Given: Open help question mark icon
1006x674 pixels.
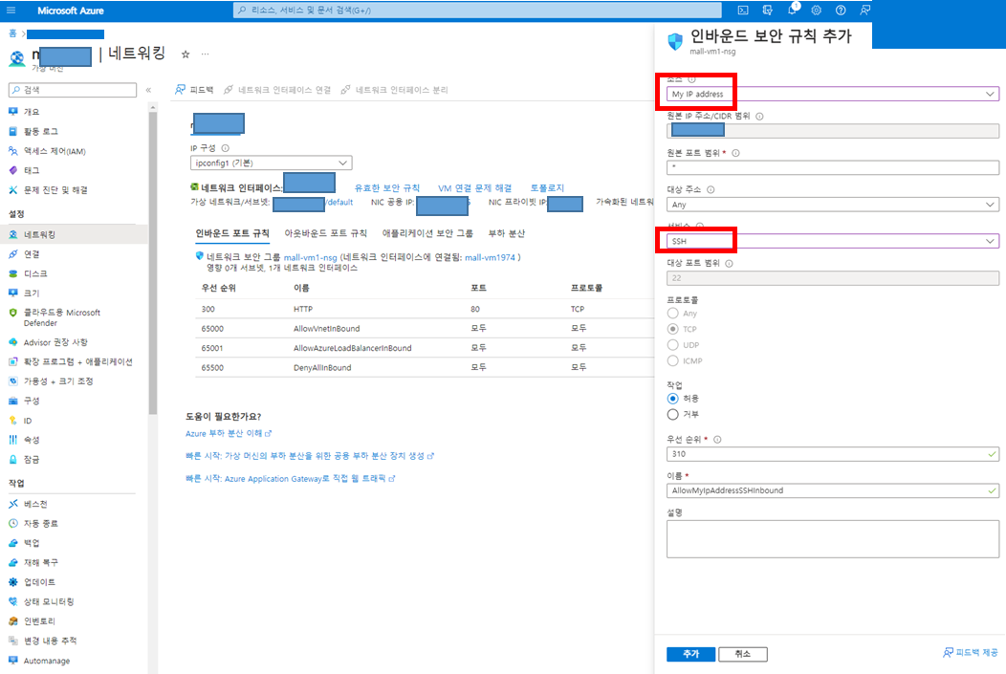Looking at the screenshot, I should click(841, 11).
